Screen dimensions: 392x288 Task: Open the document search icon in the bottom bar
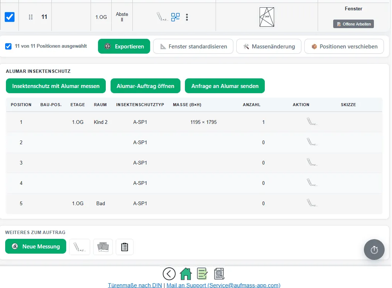click(x=219, y=274)
